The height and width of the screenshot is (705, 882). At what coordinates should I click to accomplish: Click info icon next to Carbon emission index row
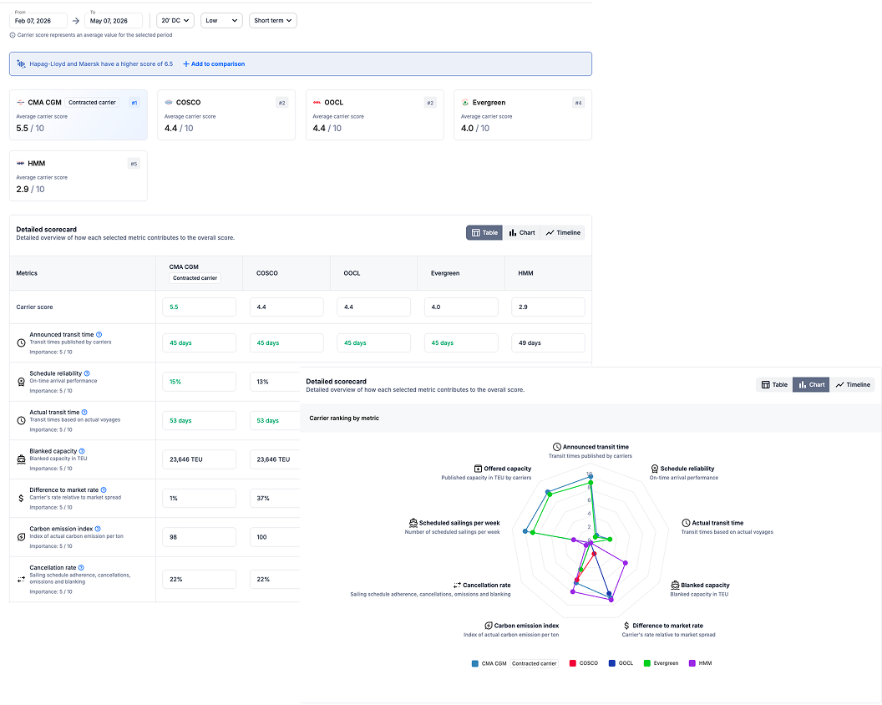[x=98, y=529]
